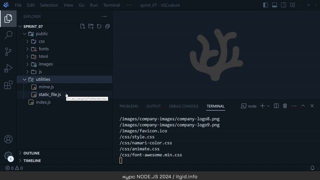Viewport: 320px width, 180px height.
Task: Kill terminal with trash icon
Action: (285, 106)
